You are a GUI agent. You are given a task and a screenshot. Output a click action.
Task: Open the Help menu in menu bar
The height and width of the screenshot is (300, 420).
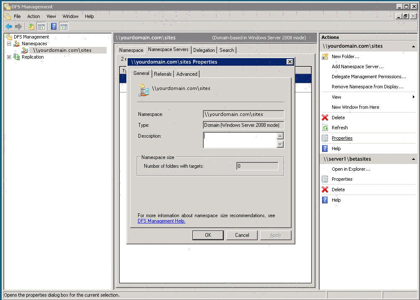tap(89, 16)
